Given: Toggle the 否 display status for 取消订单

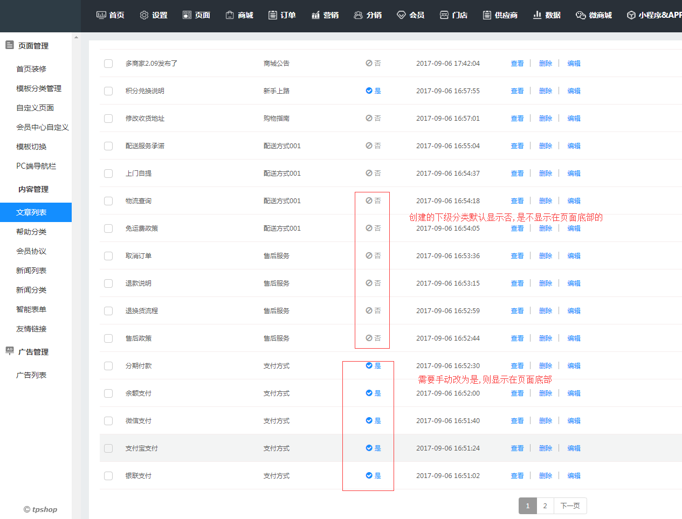Looking at the screenshot, I should [x=373, y=255].
